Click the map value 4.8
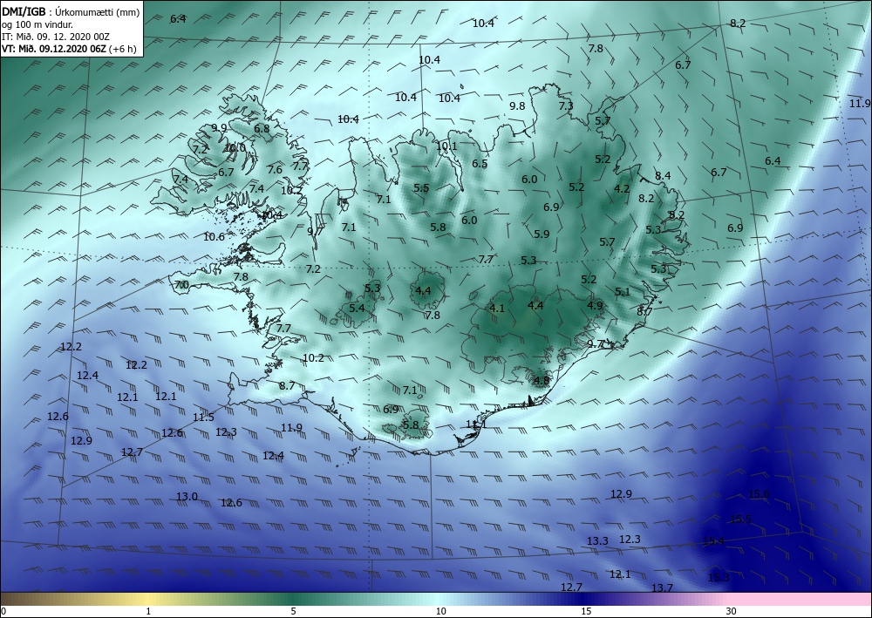Image resolution: width=872 pixels, height=618 pixels. point(542,381)
